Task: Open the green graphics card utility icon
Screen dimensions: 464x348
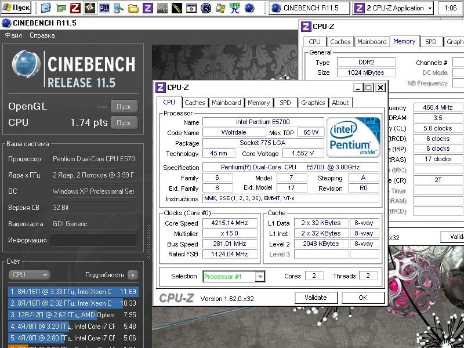Action: click(61, 8)
